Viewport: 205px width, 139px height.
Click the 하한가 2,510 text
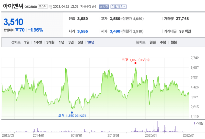pos(132,31)
